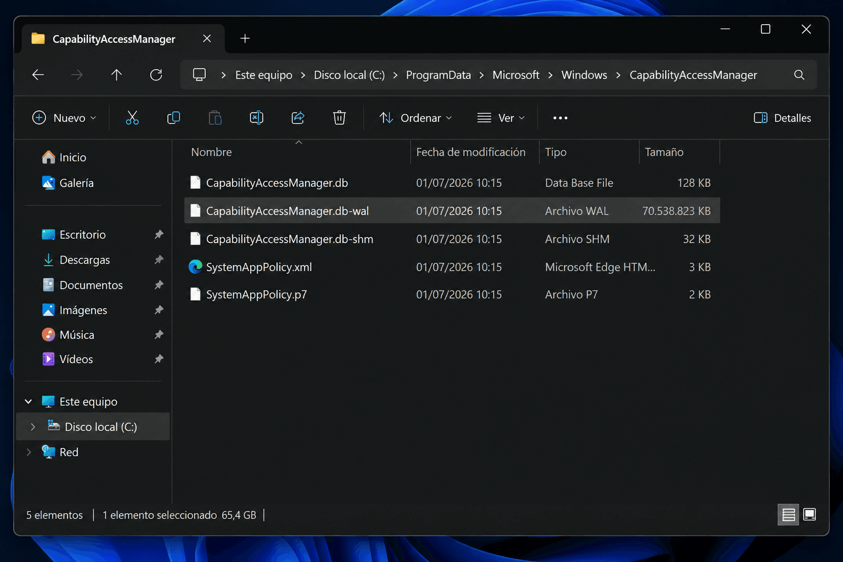This screenshot has width=843, height=562.
Task: Share the selected file
Action: (x=298, y=117)
